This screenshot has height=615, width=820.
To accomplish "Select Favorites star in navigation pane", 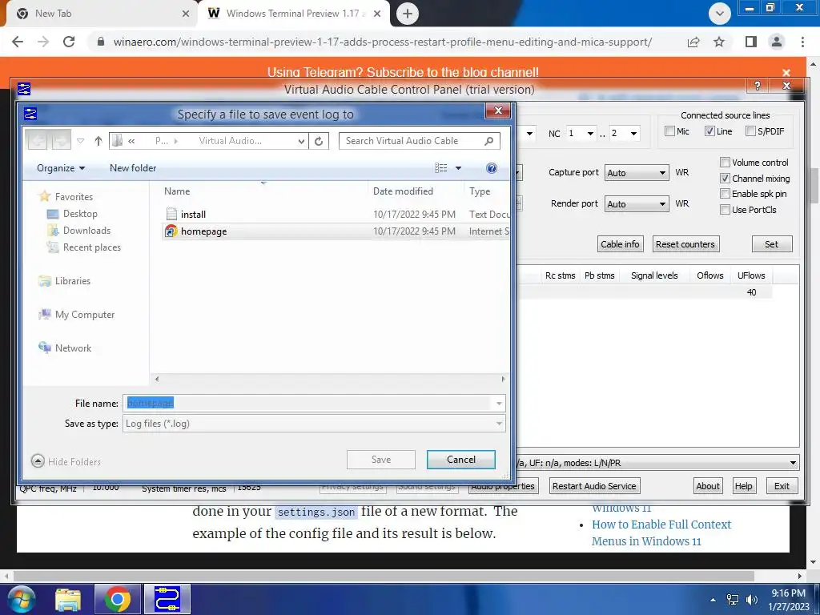I will 45,197.
